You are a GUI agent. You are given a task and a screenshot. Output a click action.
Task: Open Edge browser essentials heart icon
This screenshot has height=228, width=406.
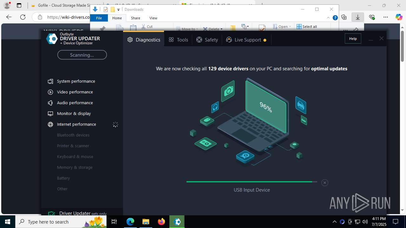(372, 17)
